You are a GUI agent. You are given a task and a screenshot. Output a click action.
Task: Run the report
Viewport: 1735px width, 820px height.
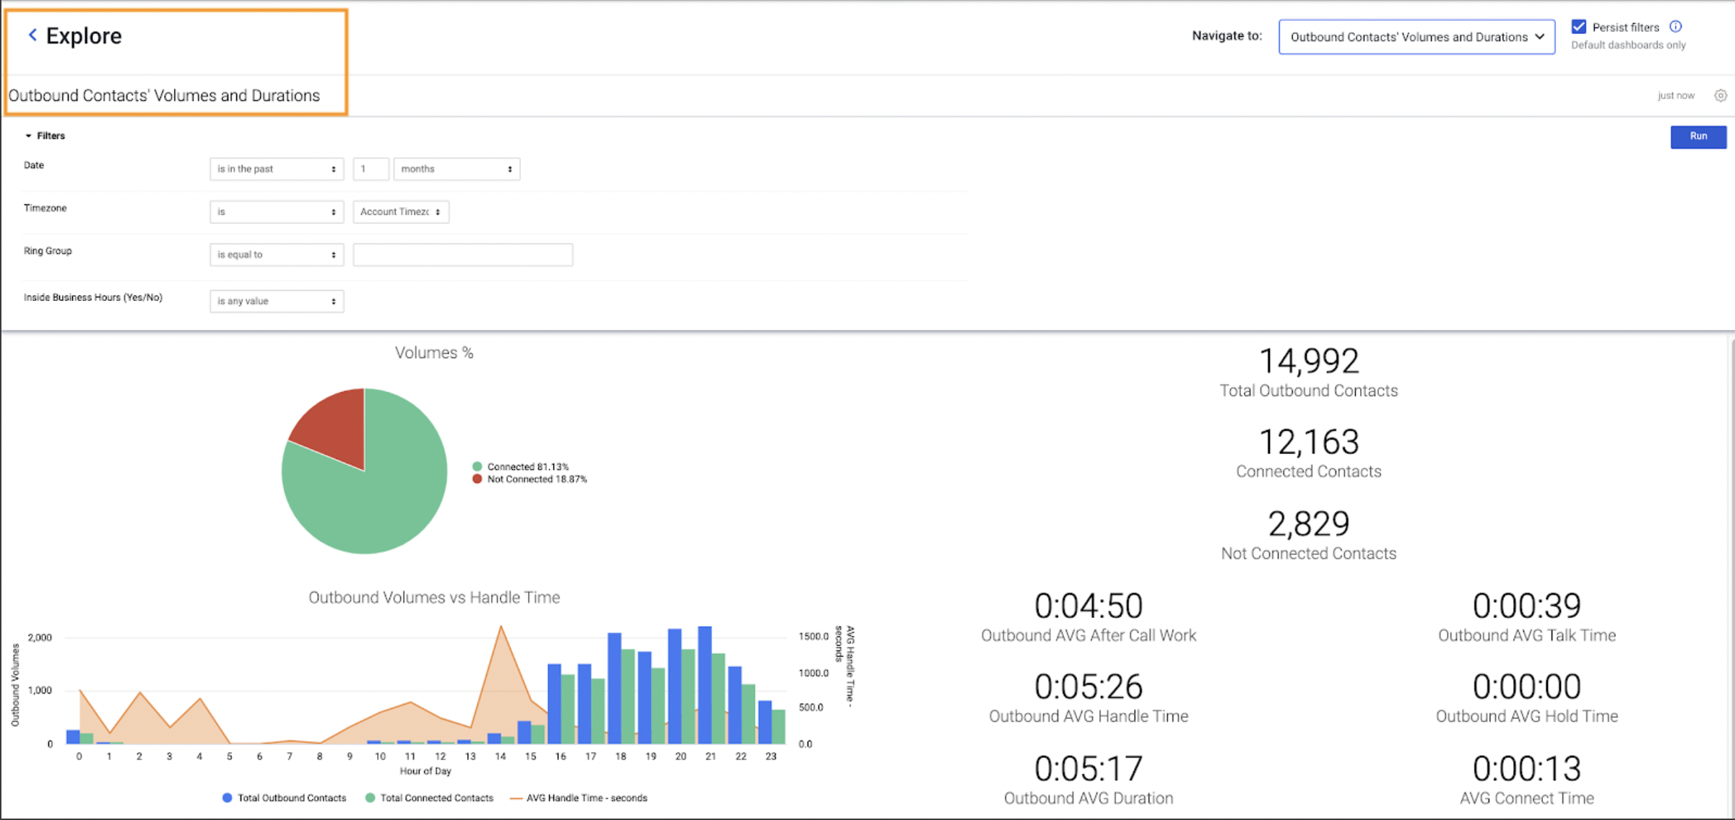tap(1698, 136)
